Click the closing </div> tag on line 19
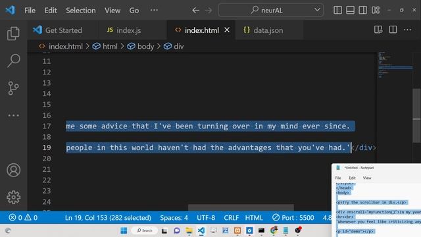Image resolution: width=421 pixels, height=237 pixels. [364, 147]
